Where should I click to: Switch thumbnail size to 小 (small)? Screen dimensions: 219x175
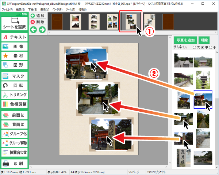tap(210, 48)
